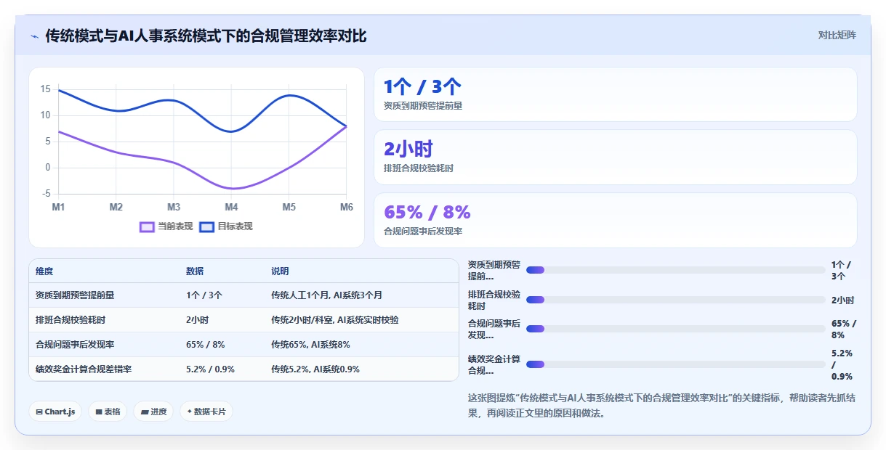Click the y-axis value 15

[x=45, y=89]
